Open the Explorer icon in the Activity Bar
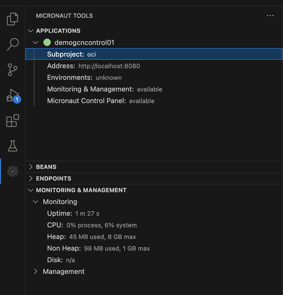The height and width of the screenshot is (295, 283). point(12,19)
